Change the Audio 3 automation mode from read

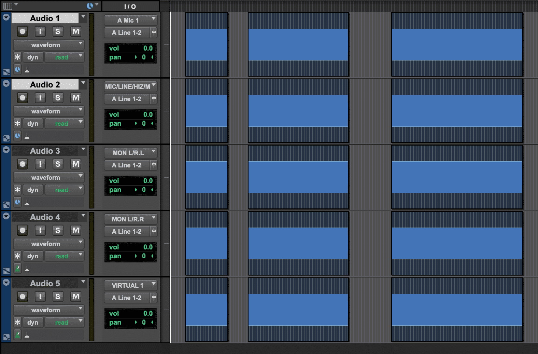(64, 190)
